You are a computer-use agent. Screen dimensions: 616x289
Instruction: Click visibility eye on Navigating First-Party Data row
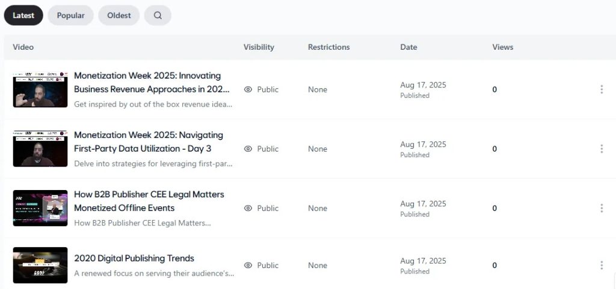[248, 149]
